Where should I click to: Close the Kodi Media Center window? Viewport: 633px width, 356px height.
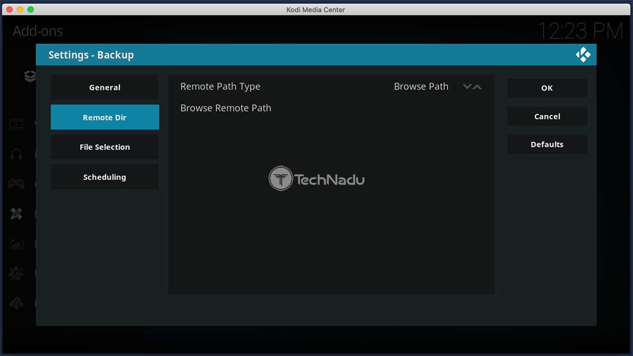pyautogui.click(x=9, y=9)
